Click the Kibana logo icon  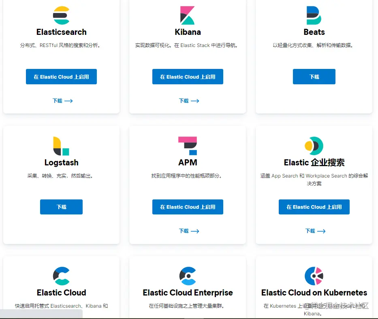tap(187, 15)
